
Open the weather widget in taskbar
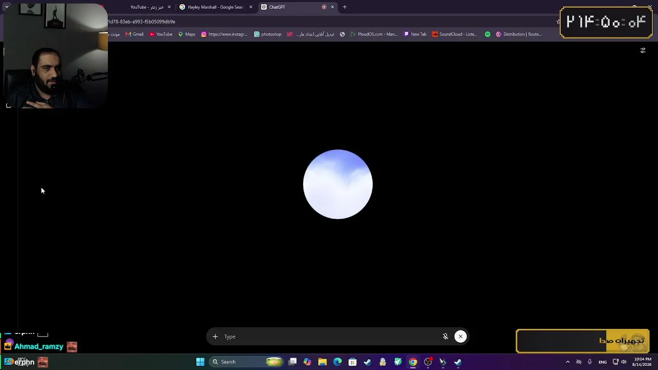coord(23,362)
